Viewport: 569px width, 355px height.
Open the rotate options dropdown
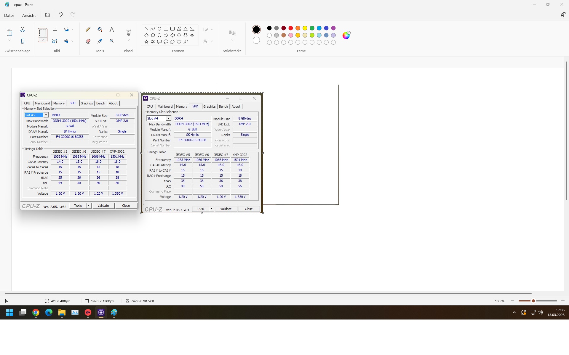point(72,29)
